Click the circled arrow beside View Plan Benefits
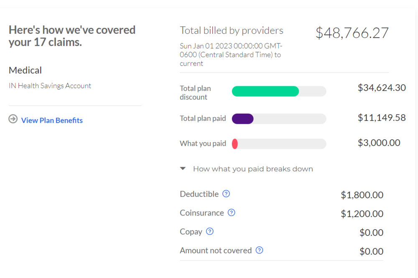The width and height of the screenshot is (418, 278). coord(13,120)
